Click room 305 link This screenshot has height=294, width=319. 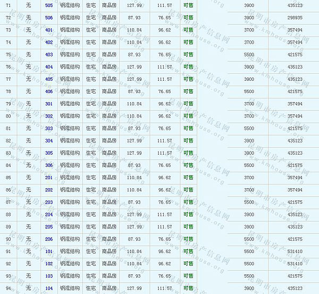[x=49, y=153]
